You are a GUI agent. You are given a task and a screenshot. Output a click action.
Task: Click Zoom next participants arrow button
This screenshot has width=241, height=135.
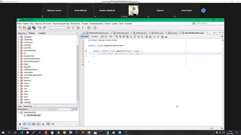[x=203, y=10]
